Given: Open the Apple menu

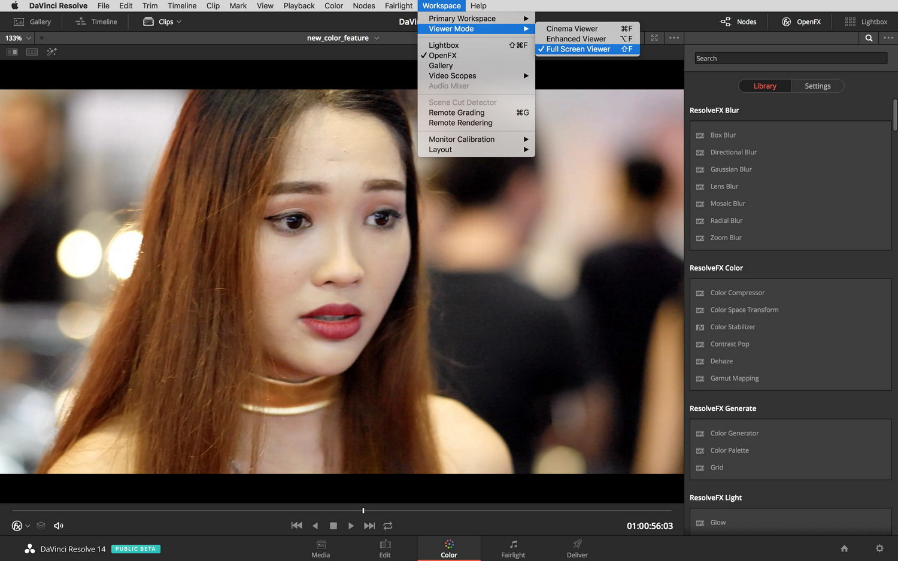Looking at the screenshot, I should (x=14, y=6).
